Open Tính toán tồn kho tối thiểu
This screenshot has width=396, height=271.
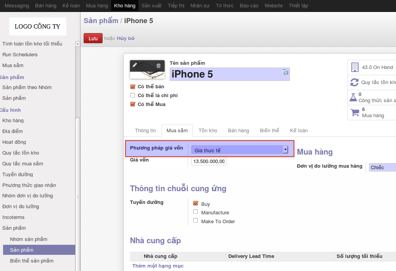(32, 44)
